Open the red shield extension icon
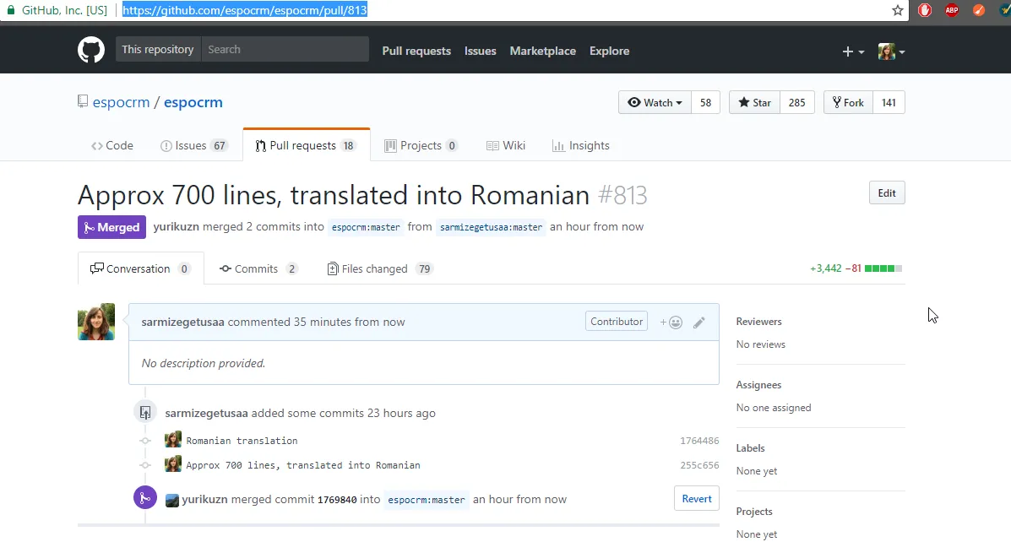The image size is (1011, 542). click(925, 10)
